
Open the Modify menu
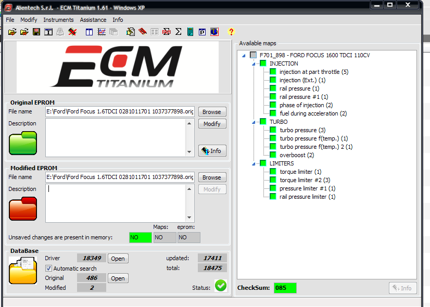29,20
